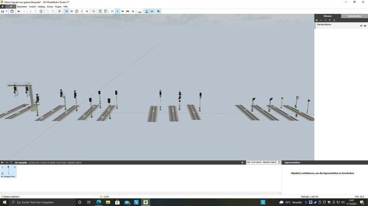Viewport: 368px width, 206px height.
Task: Open the Plugins menu
Action: point(58,7)
